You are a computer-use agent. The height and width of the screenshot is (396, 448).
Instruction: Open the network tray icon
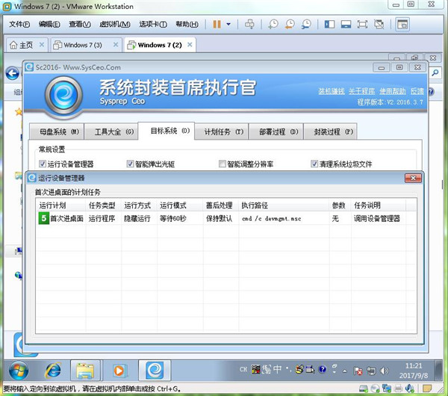tap(371, 371)
